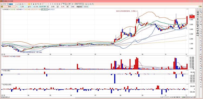Click the 가격차트 legend label

coord(6,9)
